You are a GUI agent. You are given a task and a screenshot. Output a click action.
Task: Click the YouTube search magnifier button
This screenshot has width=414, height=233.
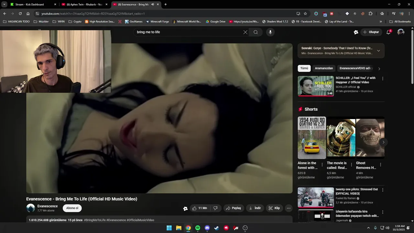tap(256, 32)
